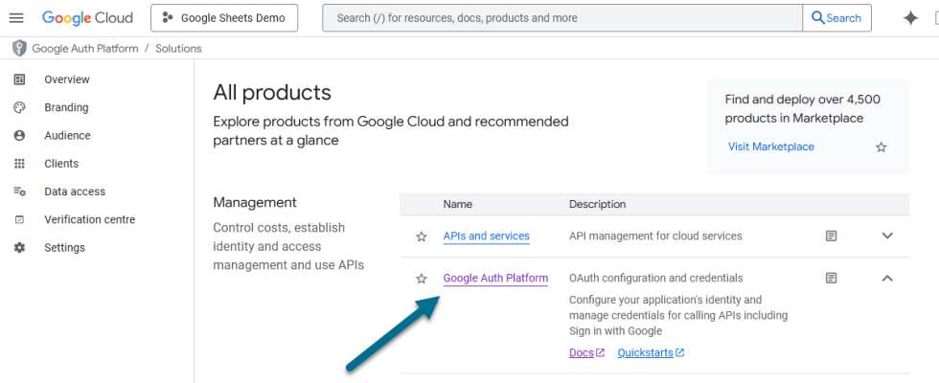Click the Google Auth Platform shield icon
The height and width of the screenshot is (383, 939).
[x=19, y=48]
